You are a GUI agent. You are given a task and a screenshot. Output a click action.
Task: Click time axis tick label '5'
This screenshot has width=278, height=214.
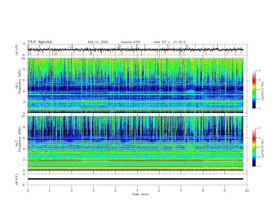point(137,191)
